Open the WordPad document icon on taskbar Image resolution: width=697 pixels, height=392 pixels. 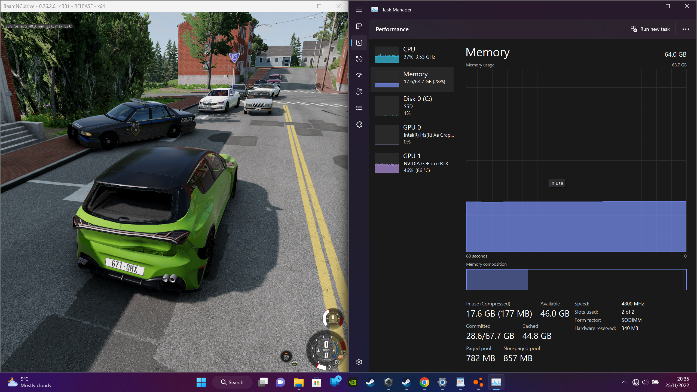click(460, 382)
